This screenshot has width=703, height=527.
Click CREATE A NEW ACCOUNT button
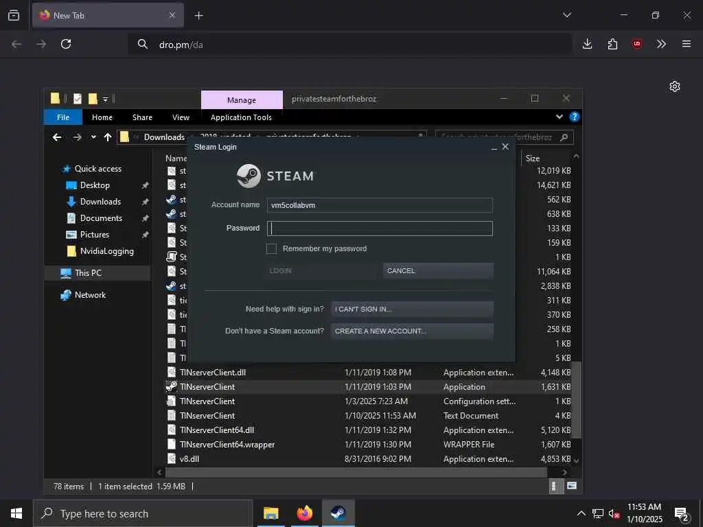(412, 331)
